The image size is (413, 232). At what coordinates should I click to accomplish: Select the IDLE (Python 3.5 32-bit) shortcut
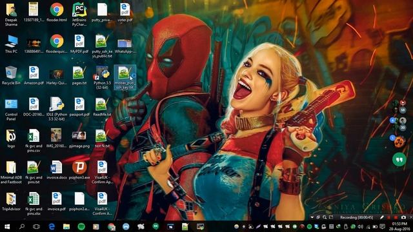[57, 104]
